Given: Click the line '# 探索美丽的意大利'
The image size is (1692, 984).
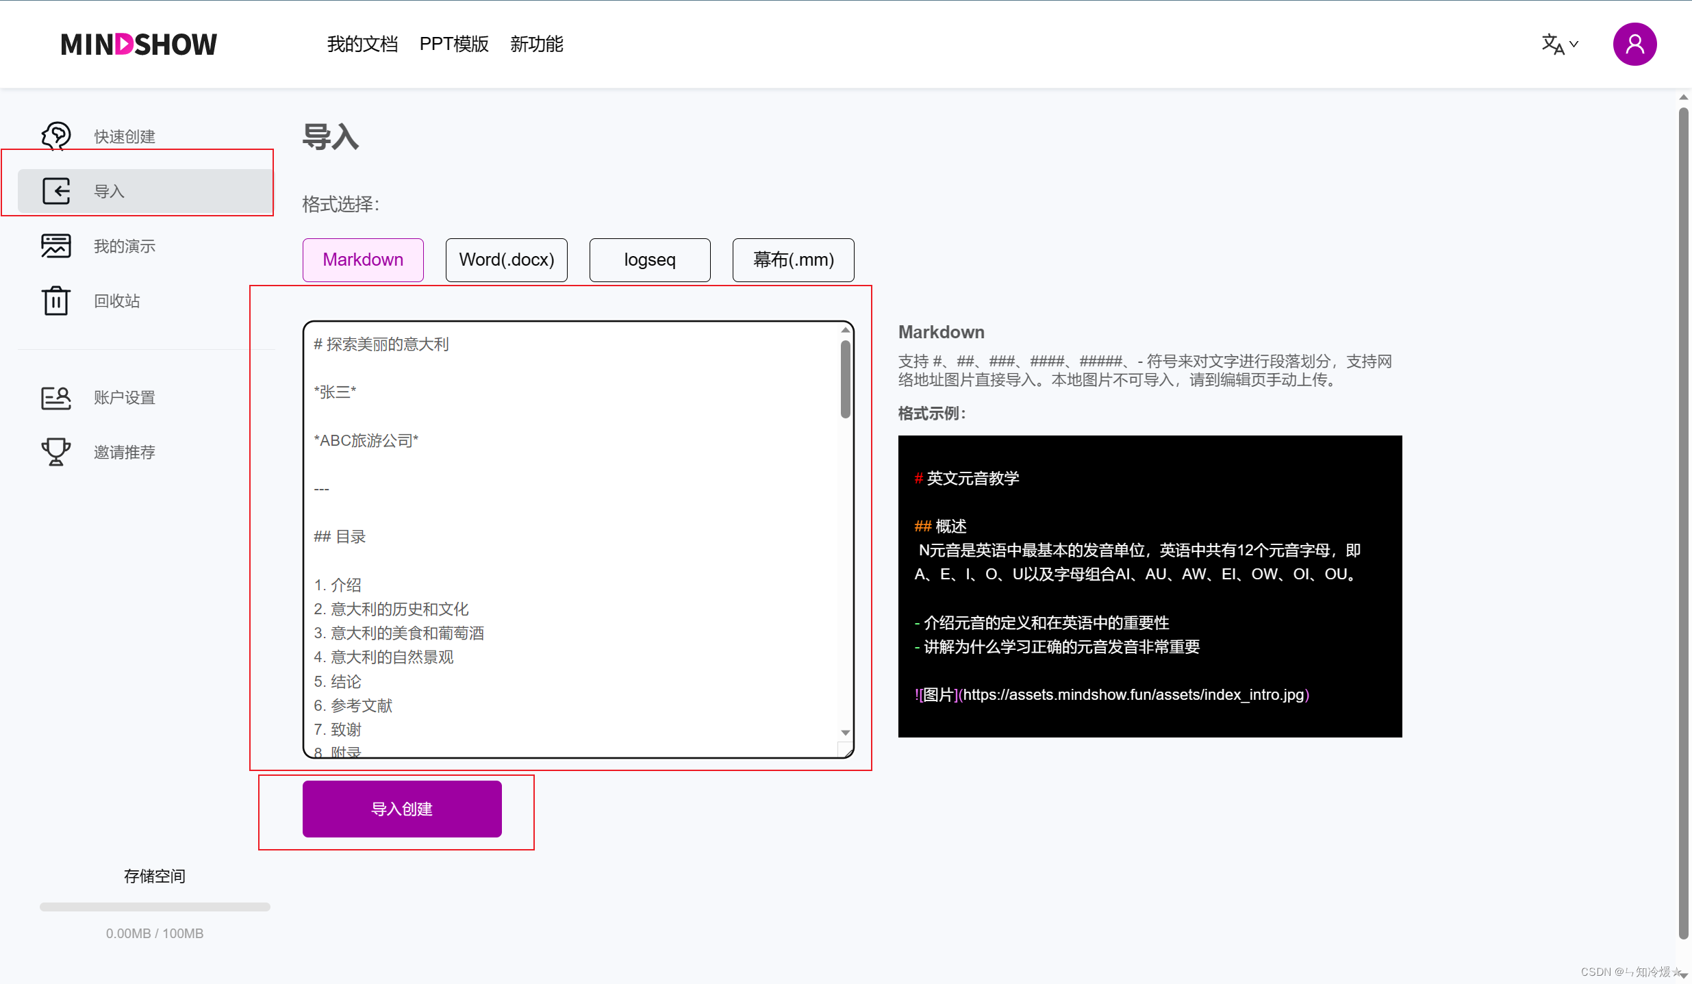Looking at the screenshot, I should pyautogui.click(x=381, y=344).
